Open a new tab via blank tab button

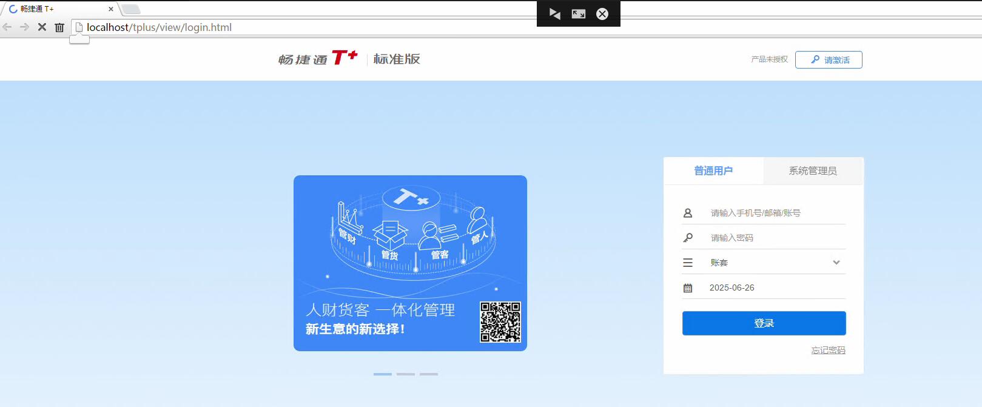tap(130, 9)
